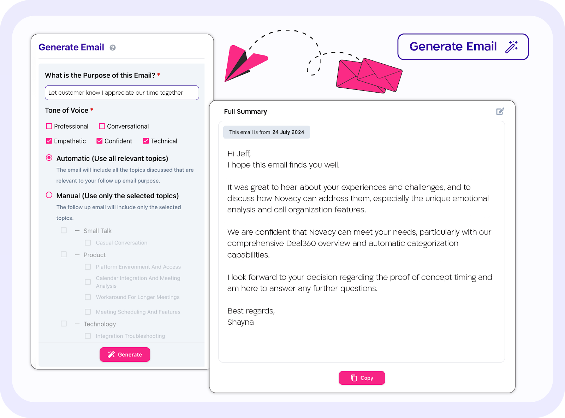Click the Copy button below summary
This screenshot has width=565, height=418.
pyautogui.click(x=362, y=378)
